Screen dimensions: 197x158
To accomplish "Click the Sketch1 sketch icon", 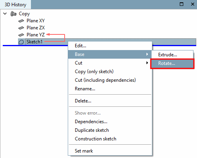I will [x=21, y=42].
